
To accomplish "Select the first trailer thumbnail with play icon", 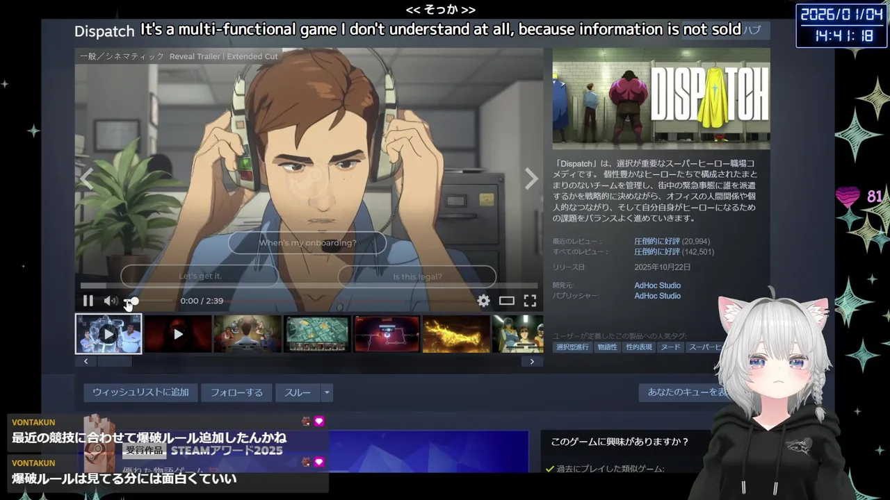I will coord(108,334).
